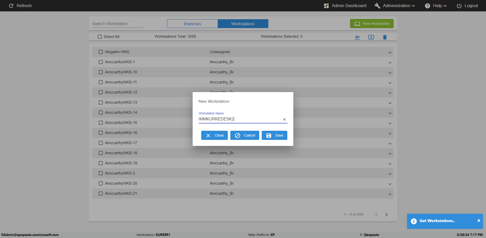
Task: Save the new workstation
Action: click(x=274, y=135)
